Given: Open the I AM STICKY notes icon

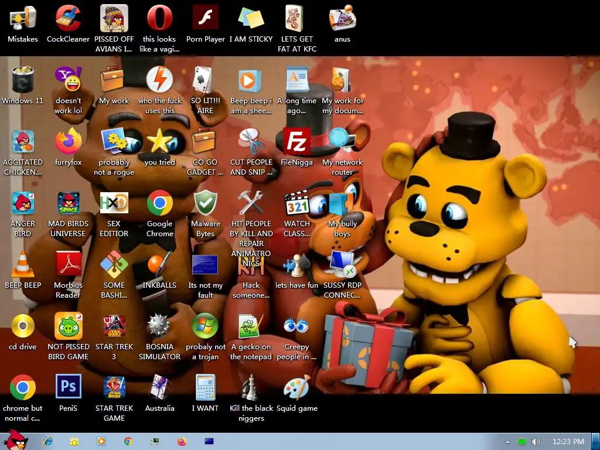Looking at the screenshot, I should click(251, 18).
